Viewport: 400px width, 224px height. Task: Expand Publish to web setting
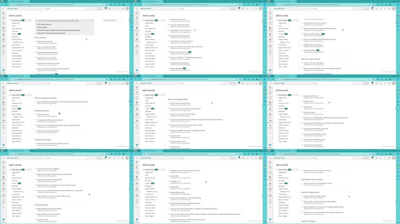click(169, 136)
